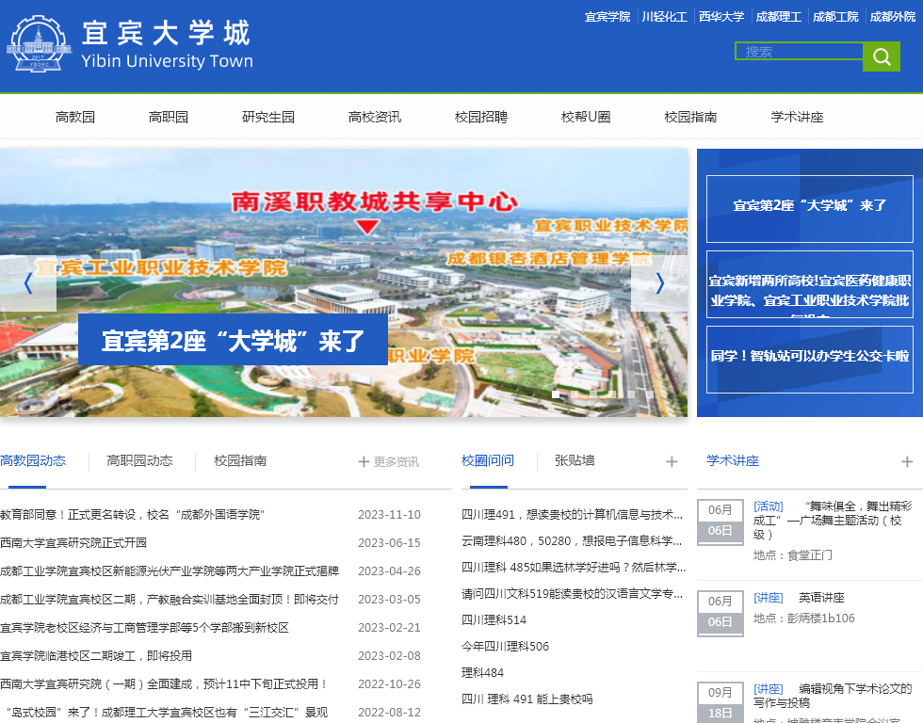Screen dimensions: 923x723
Task: Open news on 新能源光伏产业学院 unveiling
Action: (x=170, y=571)
